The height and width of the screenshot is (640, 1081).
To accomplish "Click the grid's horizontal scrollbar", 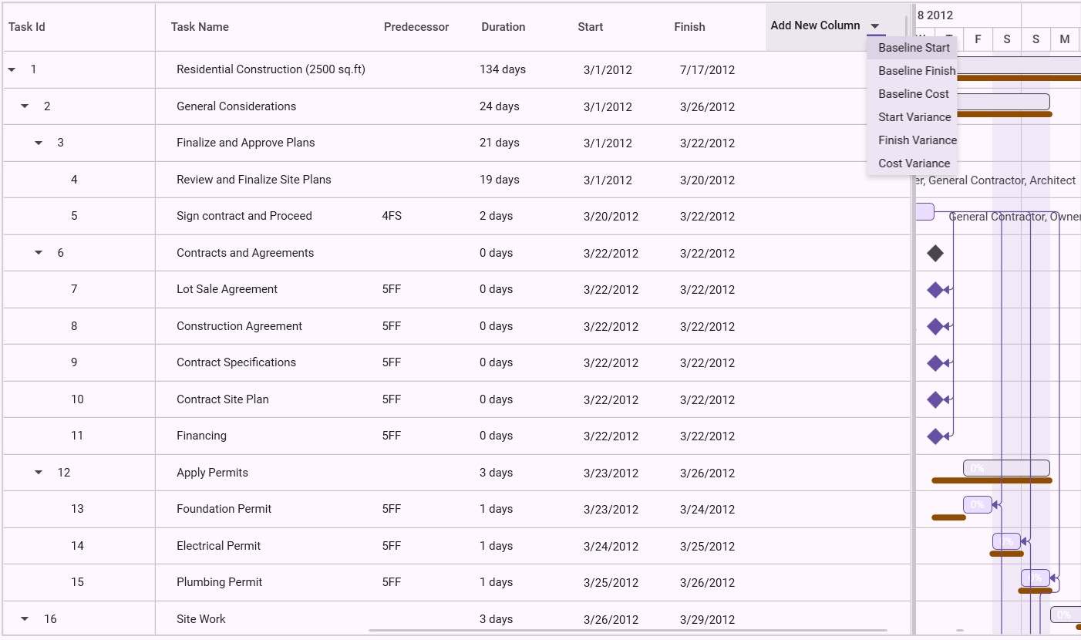I will tap(628, 631).
